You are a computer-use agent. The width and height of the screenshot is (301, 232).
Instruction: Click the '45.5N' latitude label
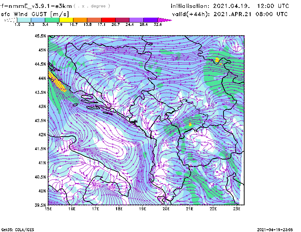click(40, 36)
